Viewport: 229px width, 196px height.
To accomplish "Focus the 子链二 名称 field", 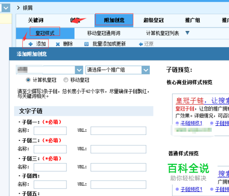I will [50, 149].
